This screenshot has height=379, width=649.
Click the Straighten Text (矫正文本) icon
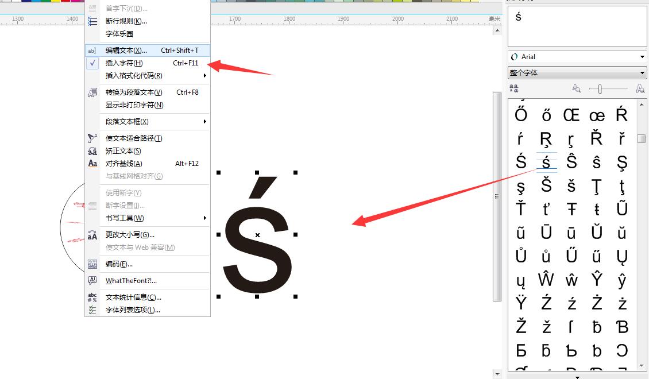point(92,151)
